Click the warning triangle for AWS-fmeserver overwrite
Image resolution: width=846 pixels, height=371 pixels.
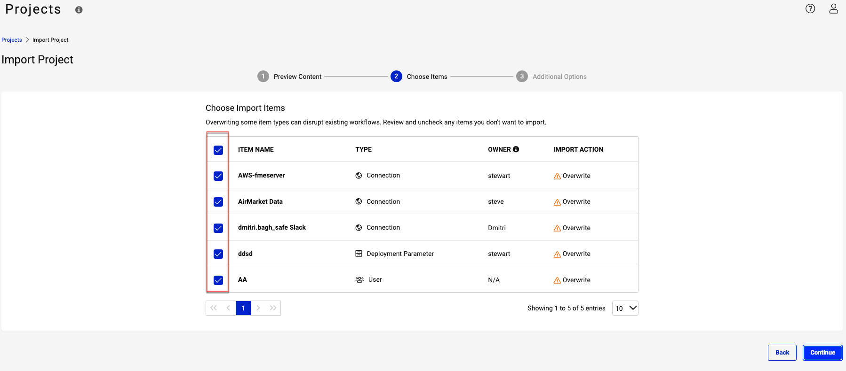[557, 176]
